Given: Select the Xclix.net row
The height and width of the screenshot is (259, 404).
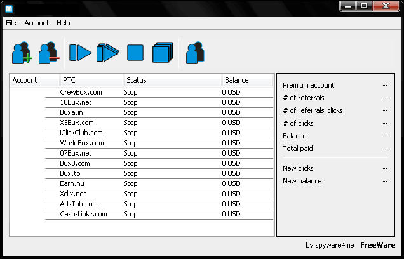Looking at the screenshot, I should point(159,194).
